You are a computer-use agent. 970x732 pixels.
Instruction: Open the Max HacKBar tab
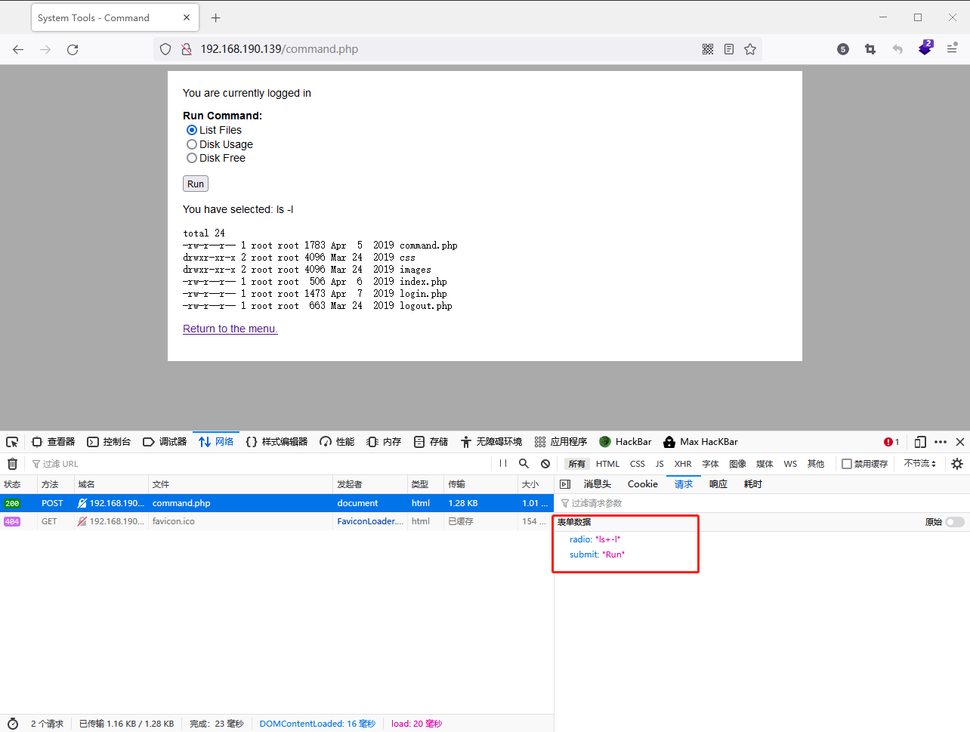pyautogui.click(x=700, y=442)
